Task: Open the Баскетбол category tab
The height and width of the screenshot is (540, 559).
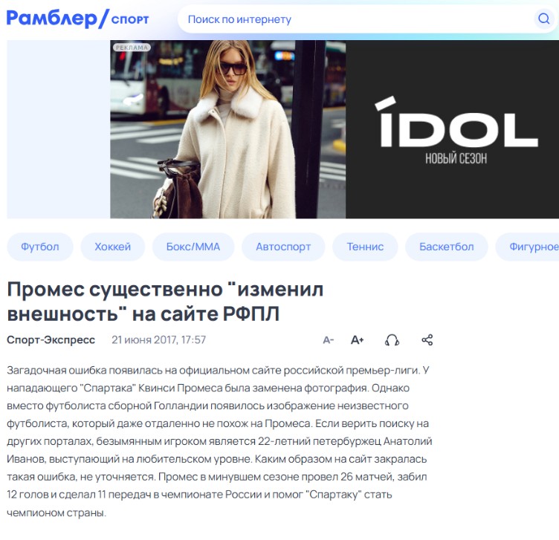Action: (x=446, y=247)
